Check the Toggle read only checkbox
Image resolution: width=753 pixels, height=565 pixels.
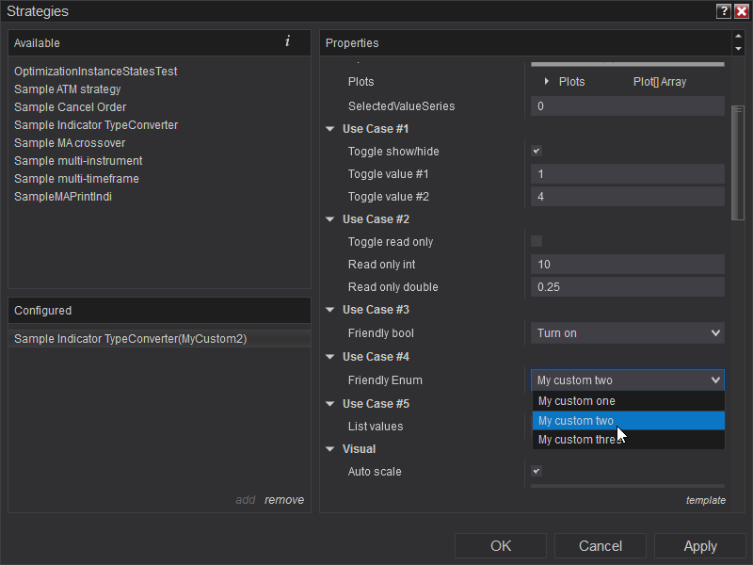point(537,242)
